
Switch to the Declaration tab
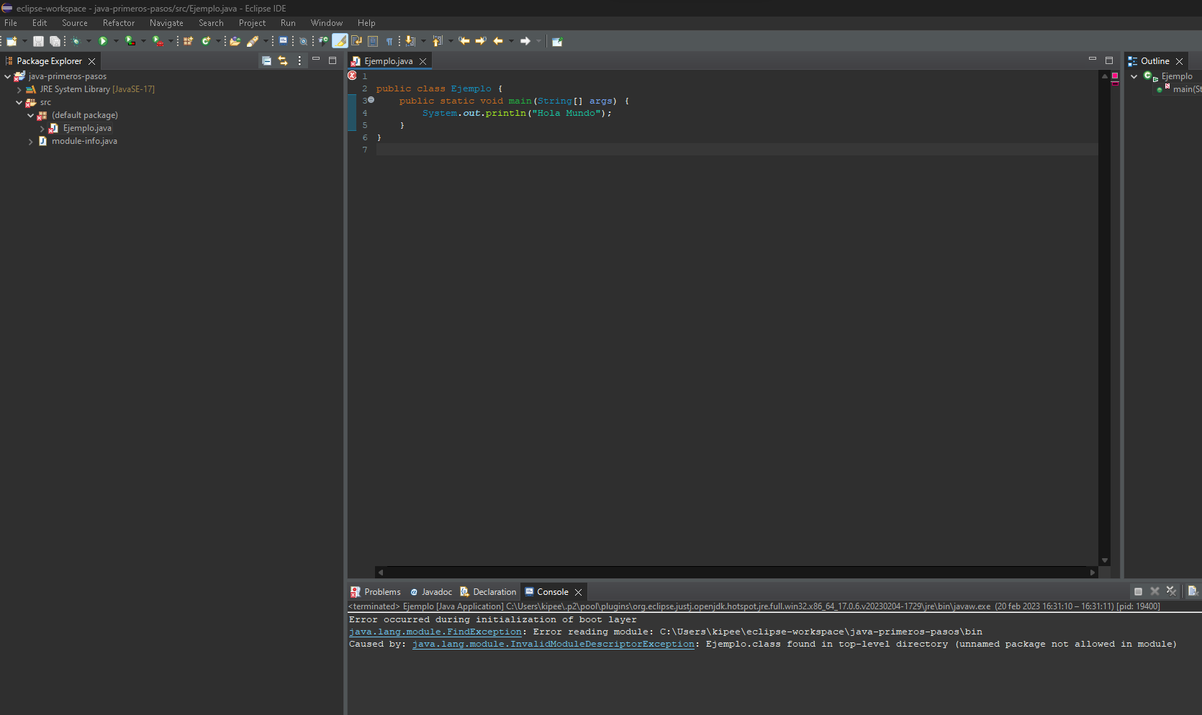coord(488,592)
